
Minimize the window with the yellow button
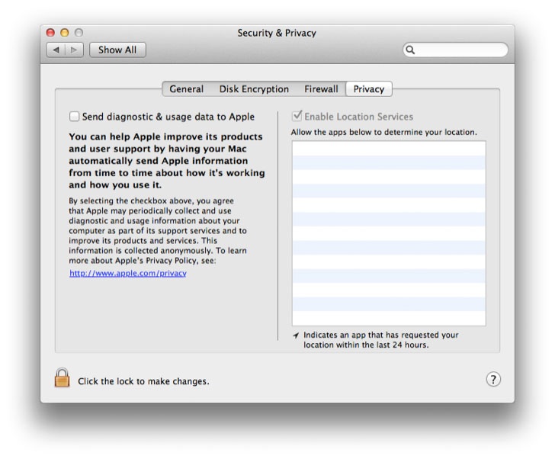click(x=64, y=33)
